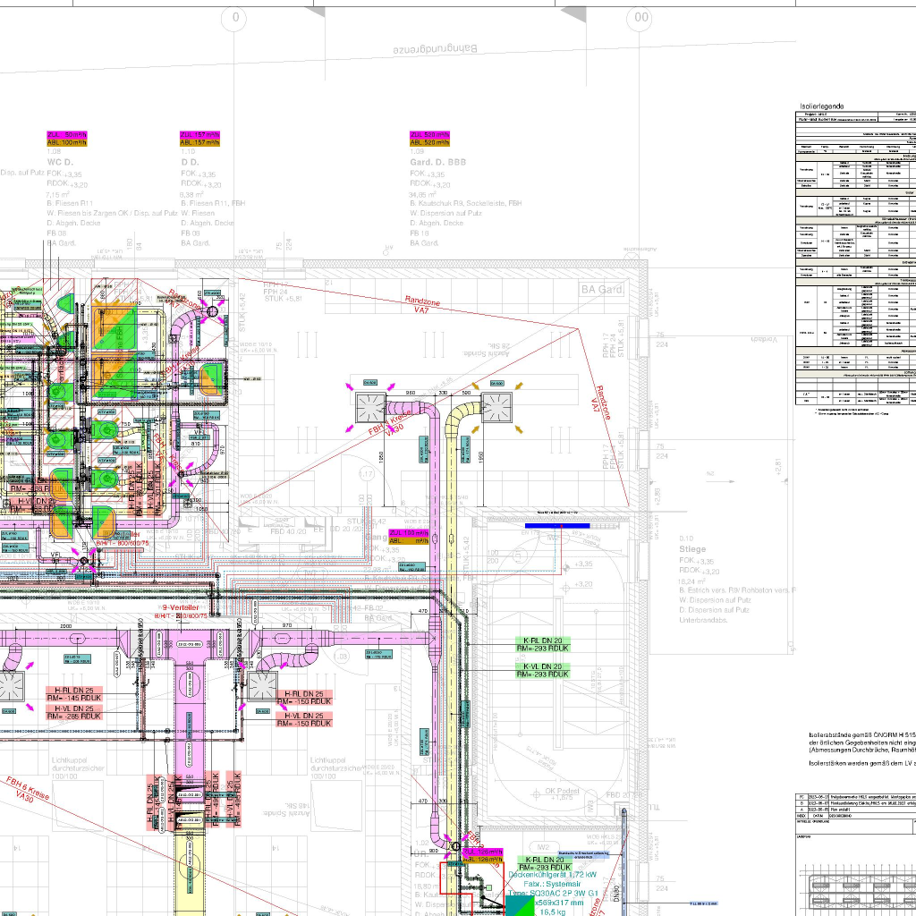The height and width of the screenshot is (916, 916).
Task: Click the grid axis bubble labeled 0
Action: coord(235,18)
